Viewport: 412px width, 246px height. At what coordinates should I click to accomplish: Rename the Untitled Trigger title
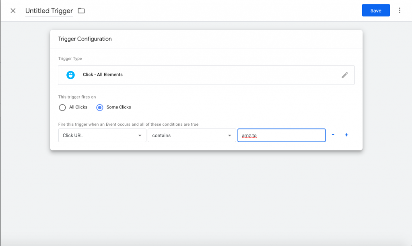[49, 11]
